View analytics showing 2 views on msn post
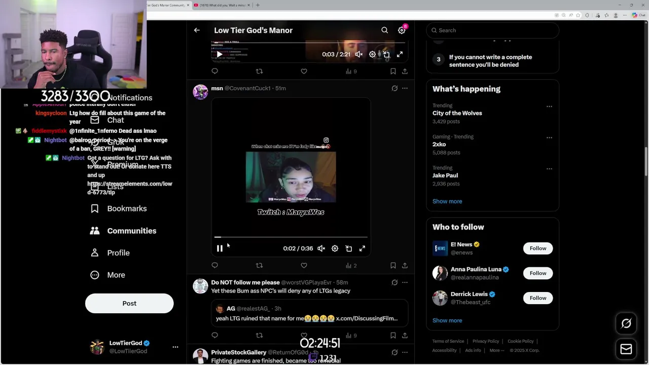This screenshot has height=365, width=649. point(351,265)
